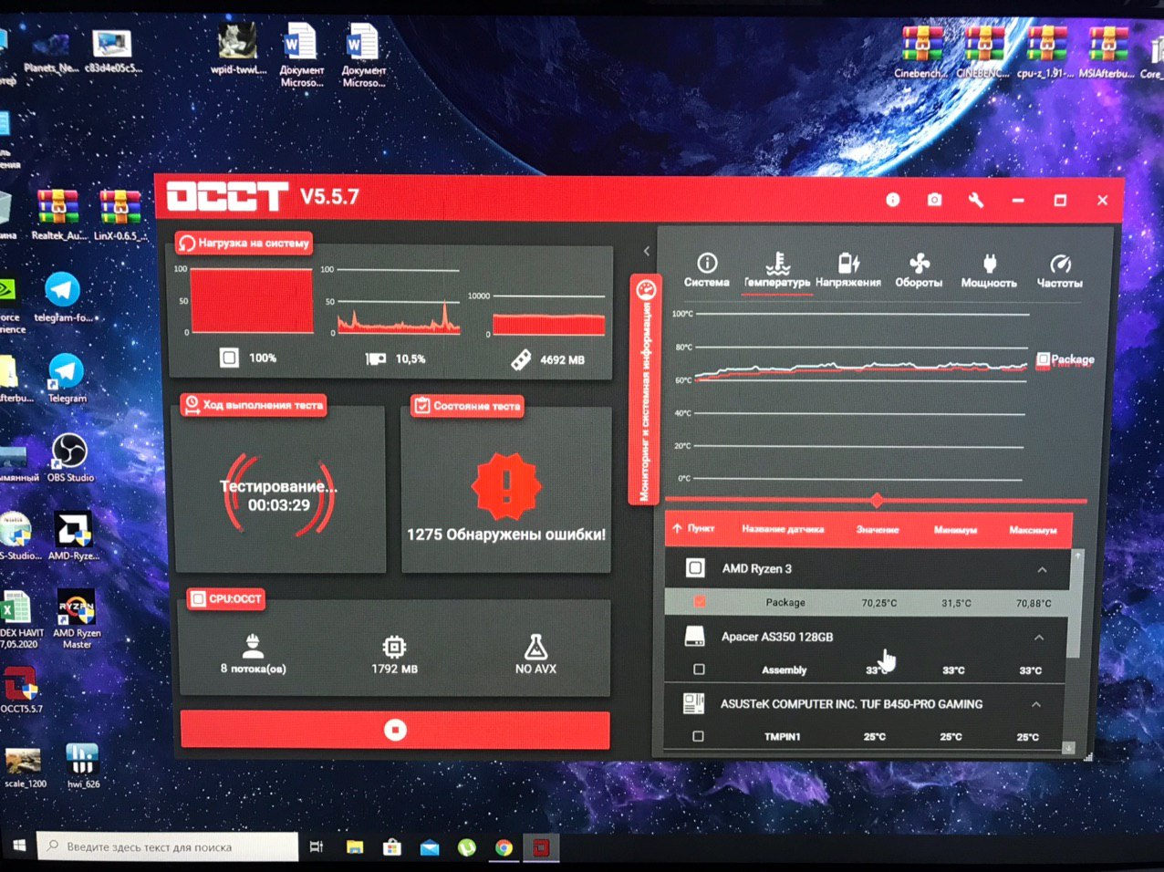Open OCCT settings with the wrench icon
This screenshot has height=872, width=1164.
pos(976,199)
